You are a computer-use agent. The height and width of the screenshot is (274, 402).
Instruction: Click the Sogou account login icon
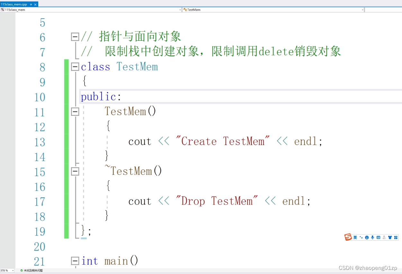[384, 237]
